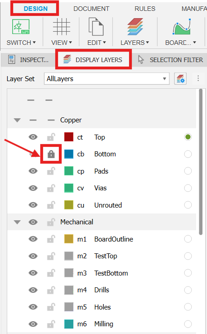The width and height of the screenshot is (207, 334).
Task: Set cb Bottom as active layer
Action: click(x=188, y=154)
